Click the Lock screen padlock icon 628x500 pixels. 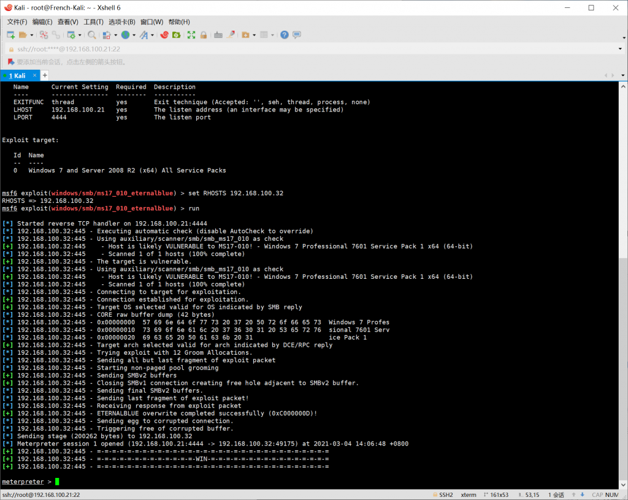click(204, 35)
